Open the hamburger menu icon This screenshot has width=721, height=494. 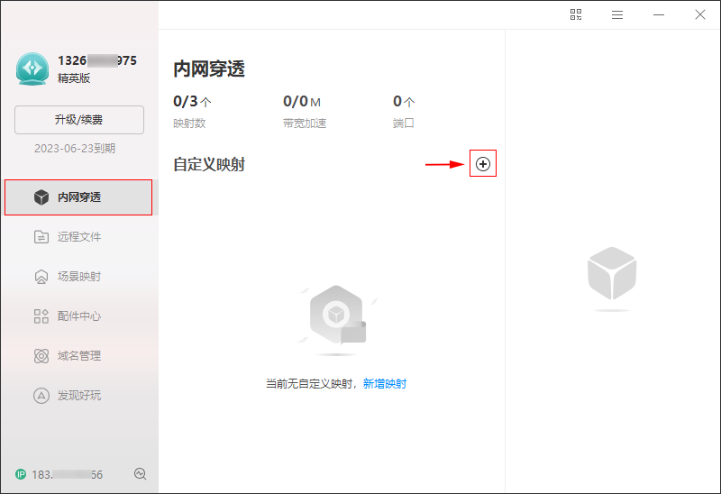click(x=617, y=14)
